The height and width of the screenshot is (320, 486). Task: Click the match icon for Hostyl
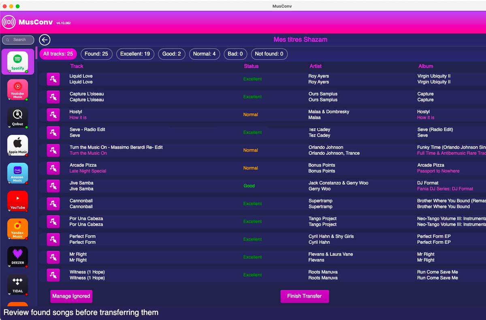(53, 115)
